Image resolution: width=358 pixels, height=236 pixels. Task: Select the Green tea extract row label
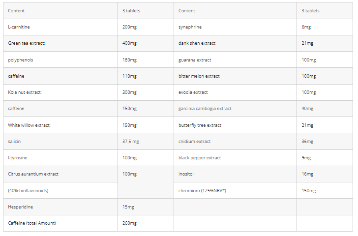(27, 43)
